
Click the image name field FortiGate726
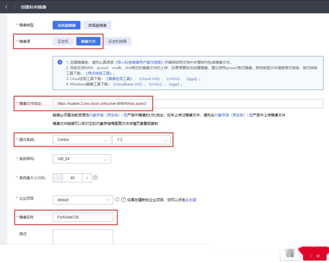pyautogui.click(x=83, y=217)
